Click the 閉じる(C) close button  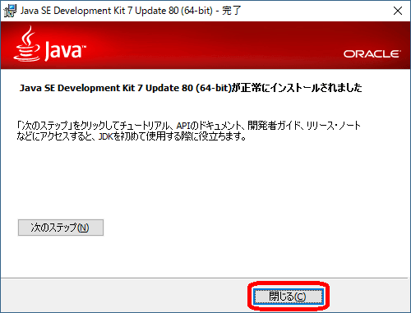pyautogui.click(x=288, y=297)
